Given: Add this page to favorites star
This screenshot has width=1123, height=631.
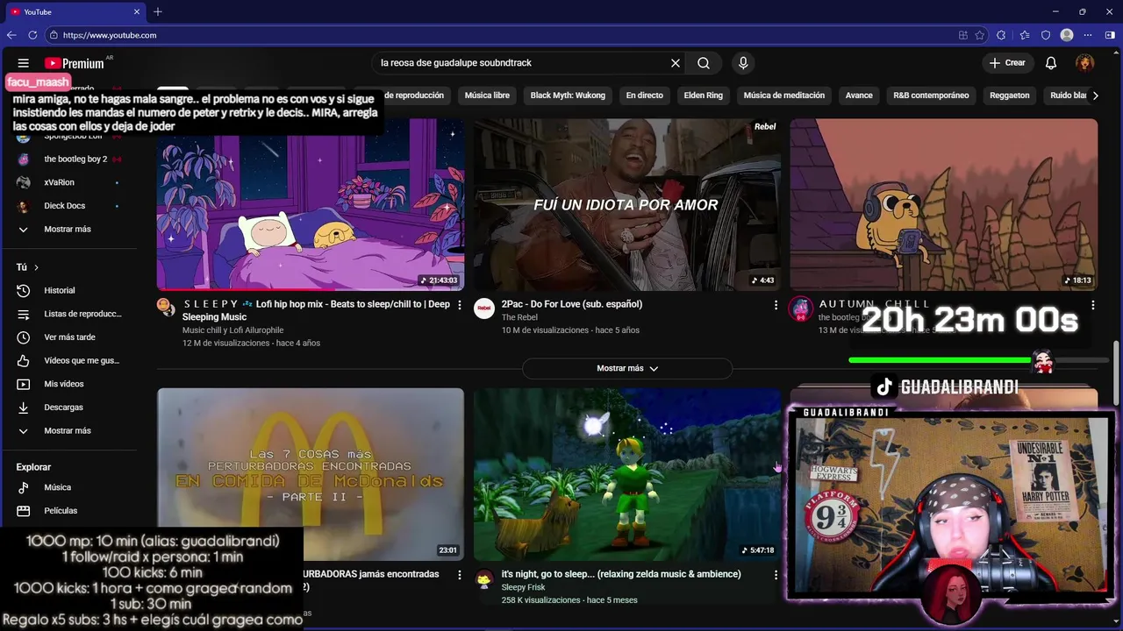Looking at the screenshot, I should coord(982,35).
